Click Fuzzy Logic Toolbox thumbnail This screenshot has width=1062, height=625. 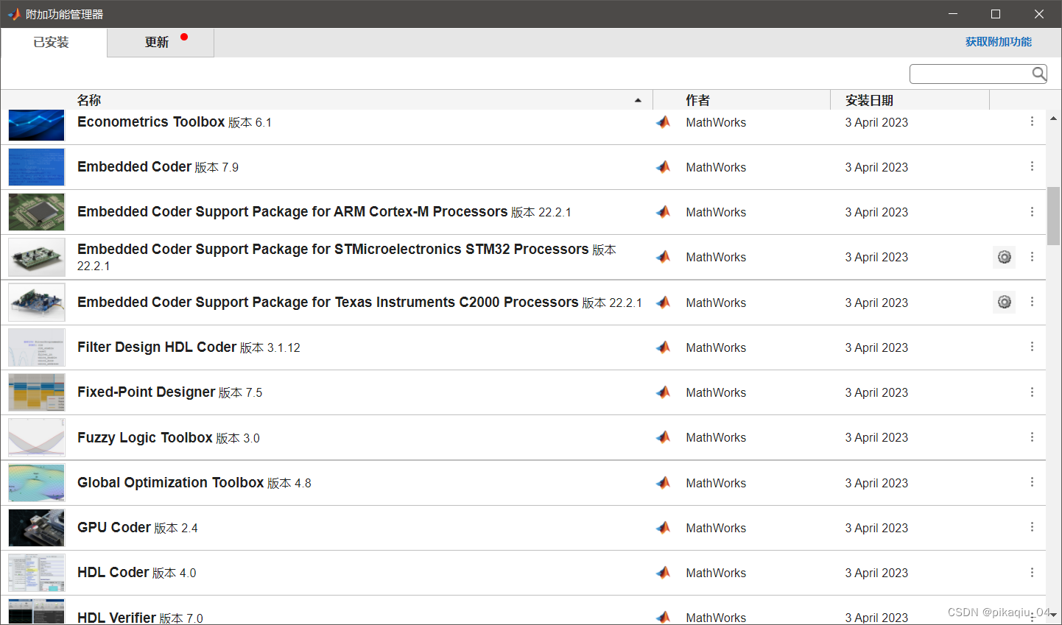37,437
